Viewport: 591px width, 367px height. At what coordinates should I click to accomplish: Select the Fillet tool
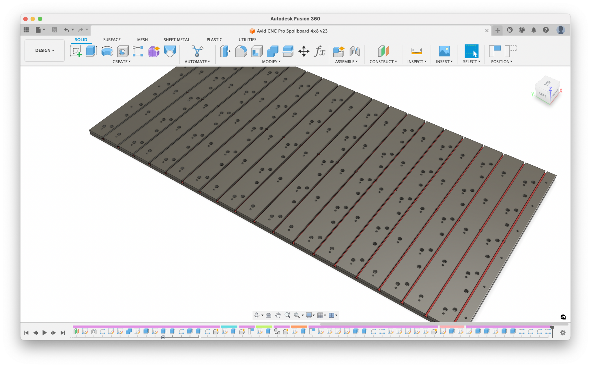(241, 51)
